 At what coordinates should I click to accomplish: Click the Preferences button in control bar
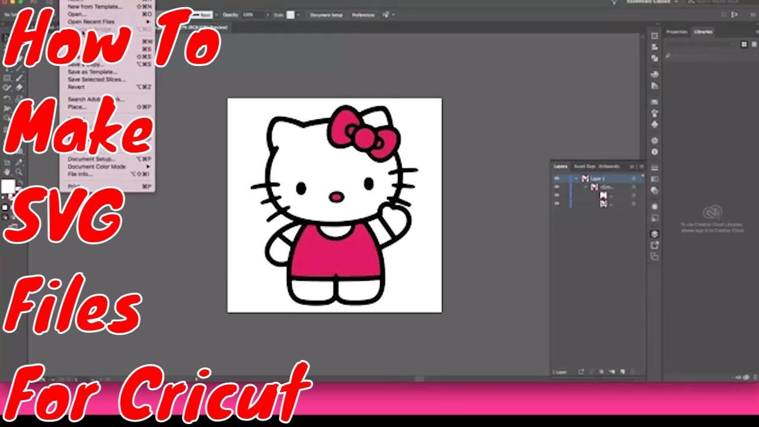click(x=363, y=15)
